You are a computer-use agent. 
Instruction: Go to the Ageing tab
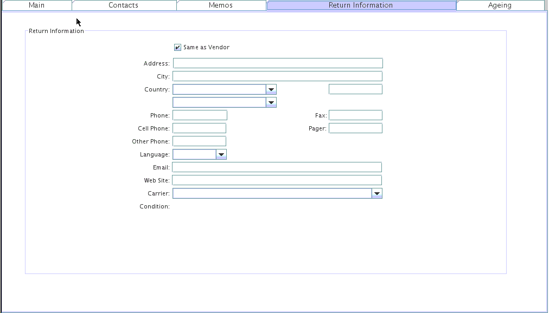[x=499, y=5]
